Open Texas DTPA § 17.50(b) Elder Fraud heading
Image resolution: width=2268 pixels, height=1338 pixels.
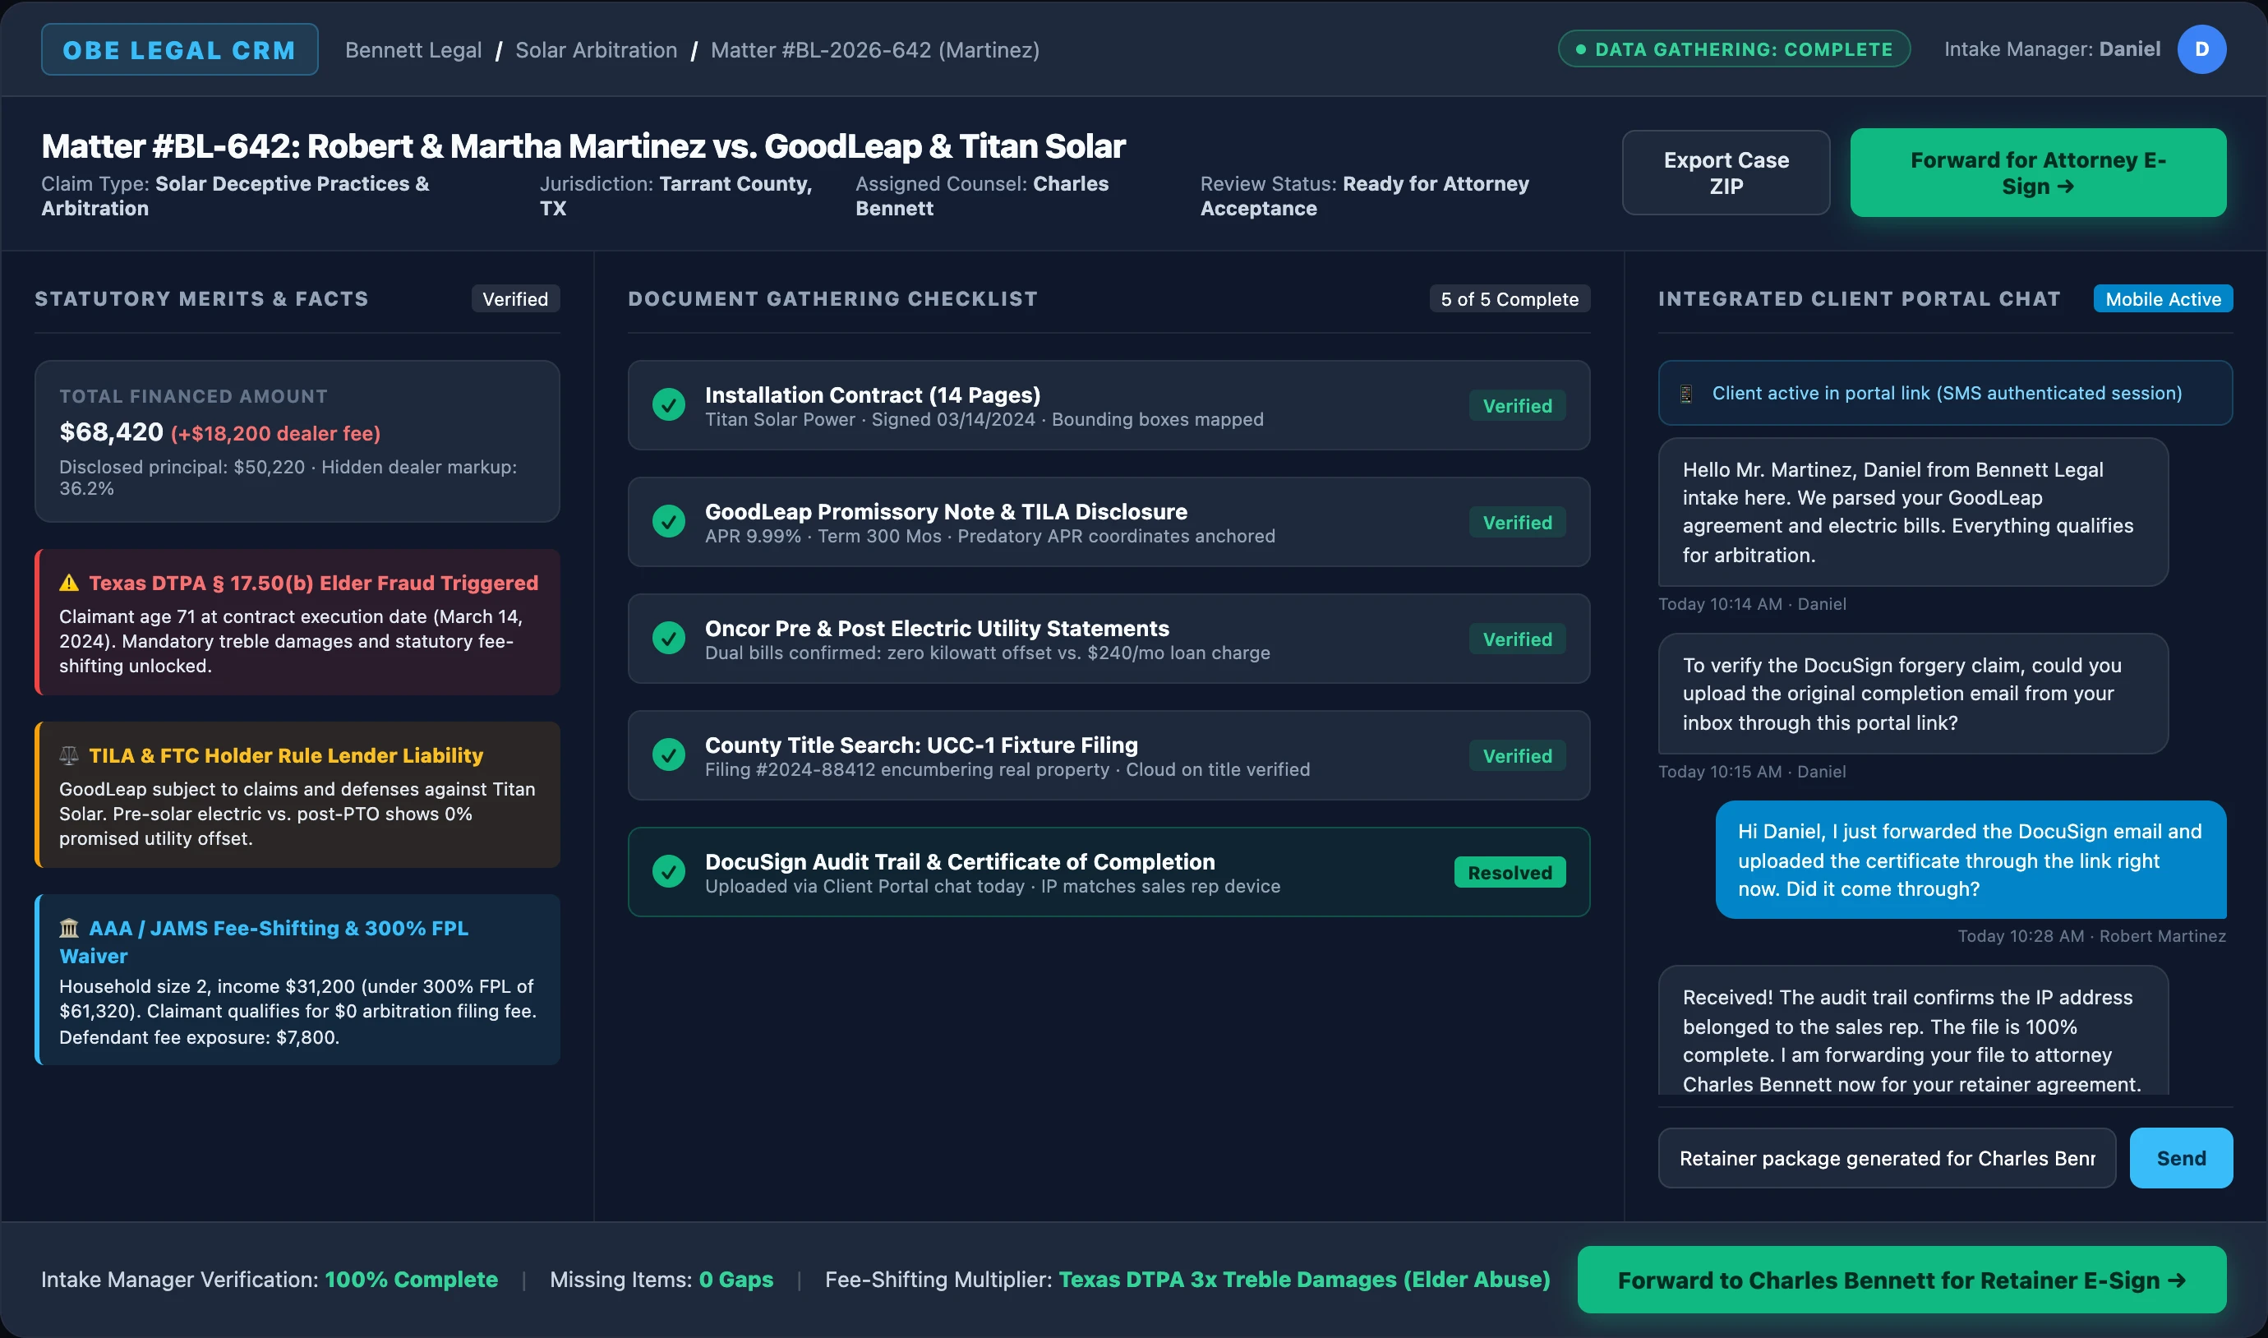coord(313,583)
